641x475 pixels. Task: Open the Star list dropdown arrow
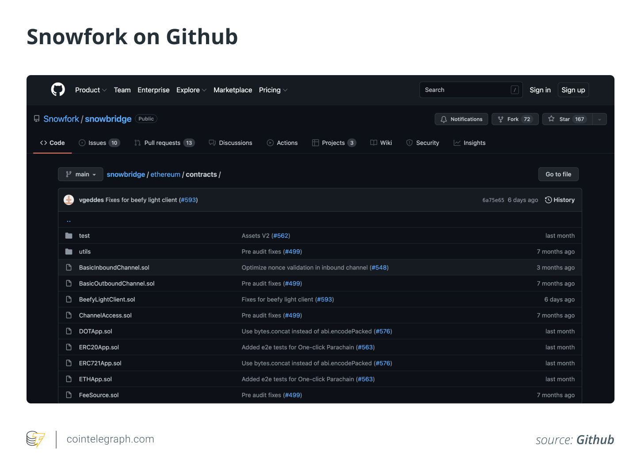point(599,119)
